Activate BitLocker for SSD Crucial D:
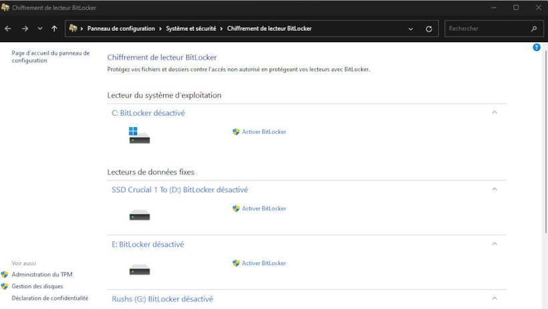Image resolution: width=548 pixels, height=309 pixels. tap(264, 209)
